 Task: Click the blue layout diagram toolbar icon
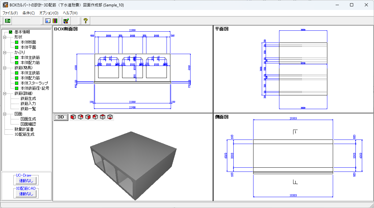[48, 21]
